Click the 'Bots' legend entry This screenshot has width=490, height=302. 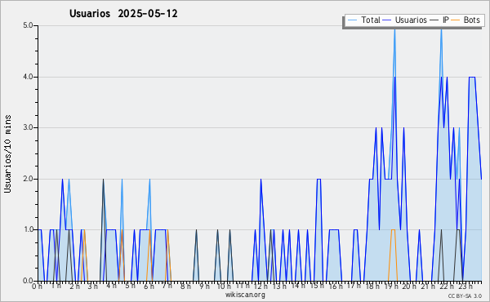click(466, 20)
